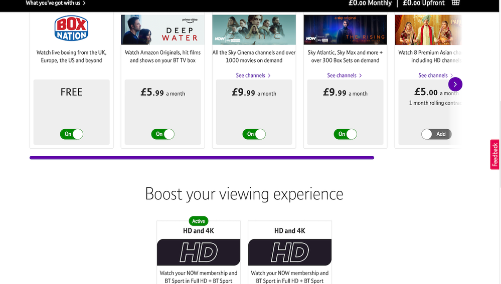Click the HD logo on the Active card
The height and width of the screenshot is (284, 501).
[199, 252]
